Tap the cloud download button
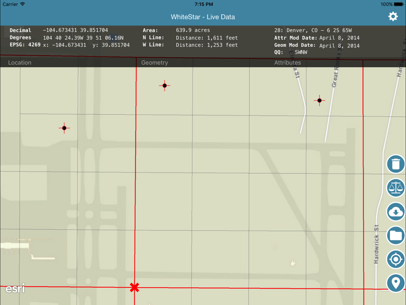 [x=395, y=211]
